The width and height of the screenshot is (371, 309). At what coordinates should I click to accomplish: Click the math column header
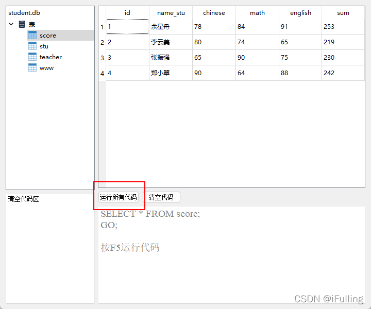click(257, 13)
